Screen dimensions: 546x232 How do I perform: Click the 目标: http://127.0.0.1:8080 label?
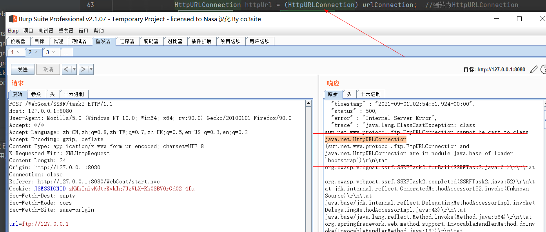coord(494,69)
